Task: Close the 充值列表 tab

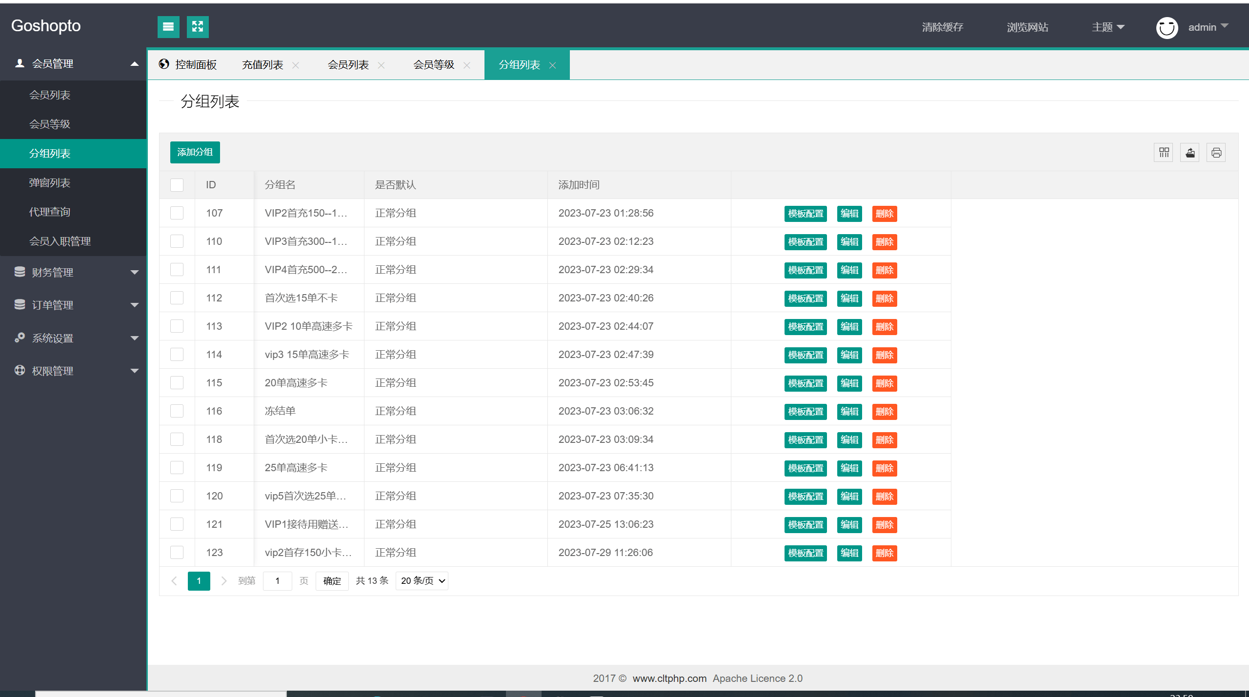Action: click(296, 65)
